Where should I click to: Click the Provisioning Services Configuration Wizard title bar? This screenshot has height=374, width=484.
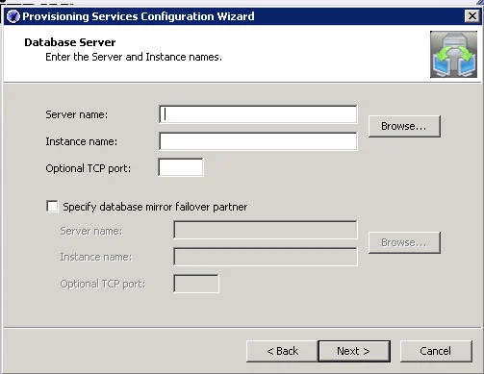[x=242, y=16]
